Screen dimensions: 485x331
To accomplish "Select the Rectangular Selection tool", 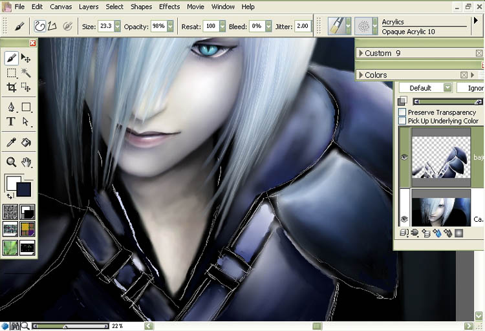I will [12, 73].
